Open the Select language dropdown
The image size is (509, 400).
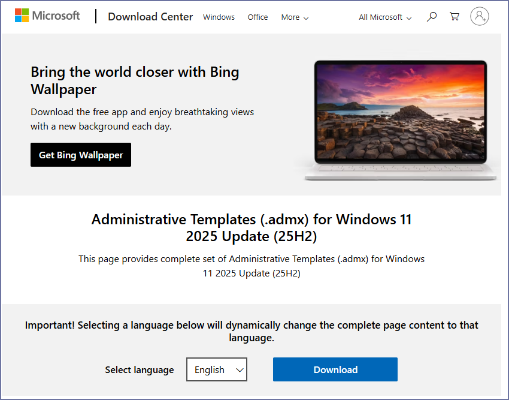pyautogui.click(x=217, y=370)
